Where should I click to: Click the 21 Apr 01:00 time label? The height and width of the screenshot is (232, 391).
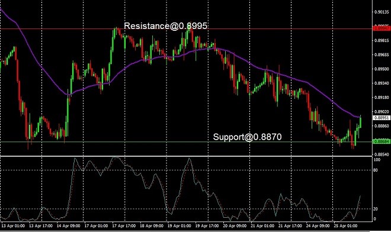point(262,225)
